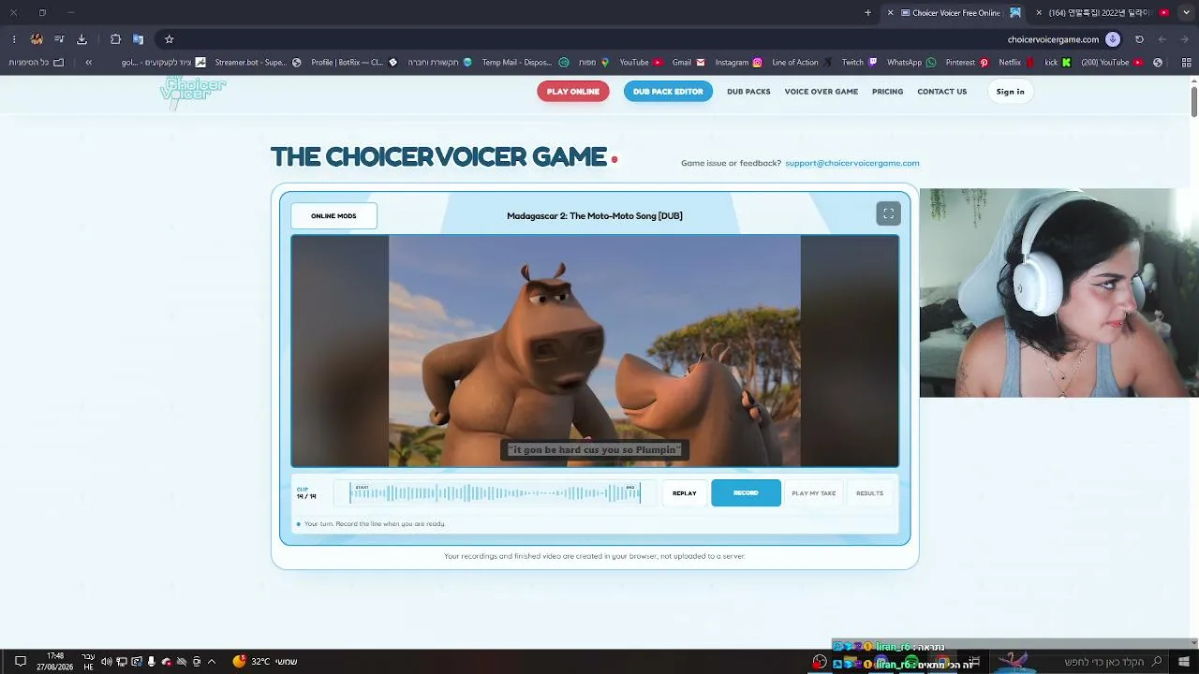Open the Profile BotRix bookmark
The width and height of the screenshot is (1199, 674).
tap(355, 63)
